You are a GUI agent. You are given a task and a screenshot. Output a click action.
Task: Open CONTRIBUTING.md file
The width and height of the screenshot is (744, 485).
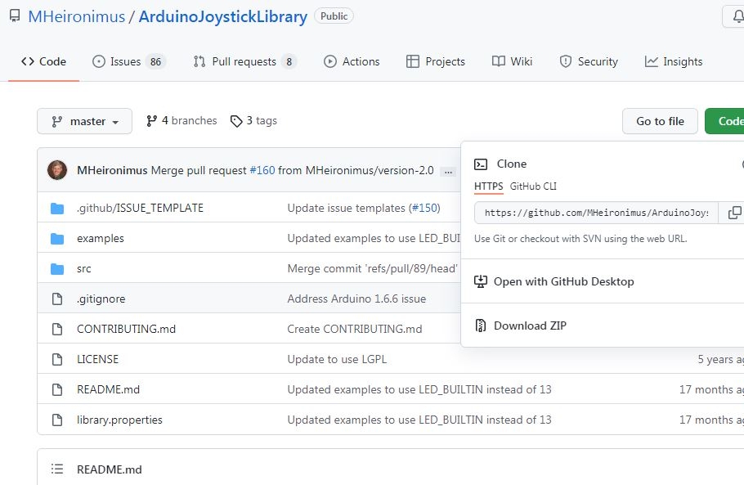click(126, 329)
